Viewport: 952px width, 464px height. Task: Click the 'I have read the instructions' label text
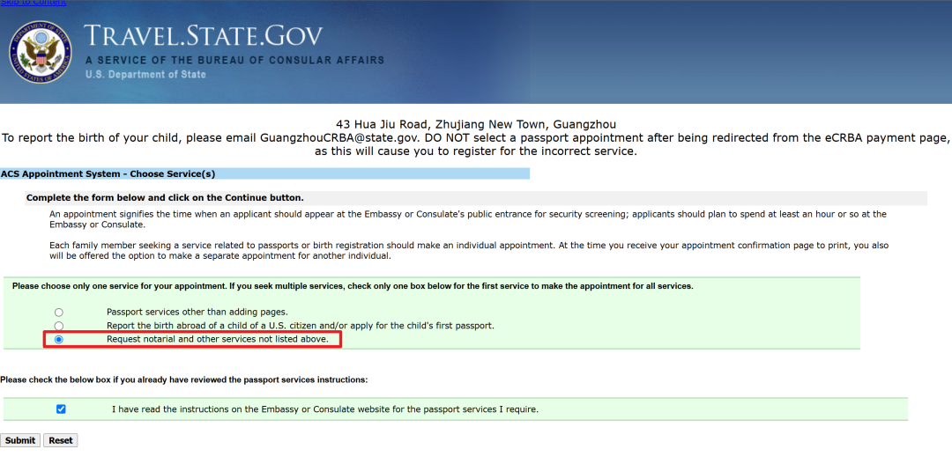pos(324,409)
